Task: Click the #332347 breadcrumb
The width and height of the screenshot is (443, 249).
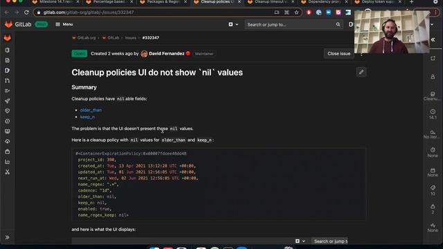Action: click(x=151, y=38)
